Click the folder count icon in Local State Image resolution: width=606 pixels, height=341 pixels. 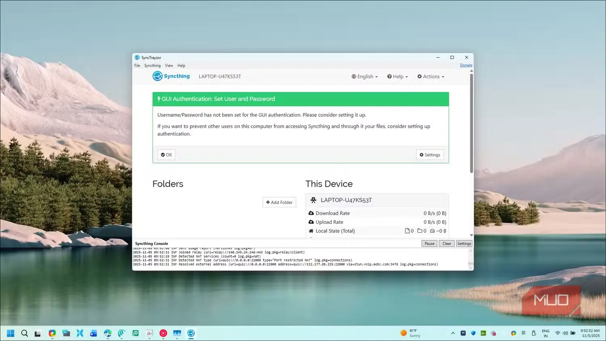coord(420,231)
